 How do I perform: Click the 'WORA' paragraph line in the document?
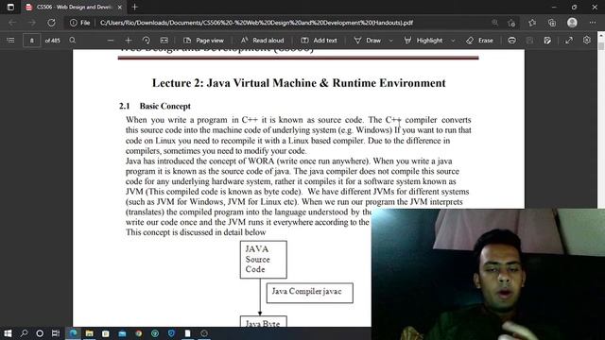(288, 161)
